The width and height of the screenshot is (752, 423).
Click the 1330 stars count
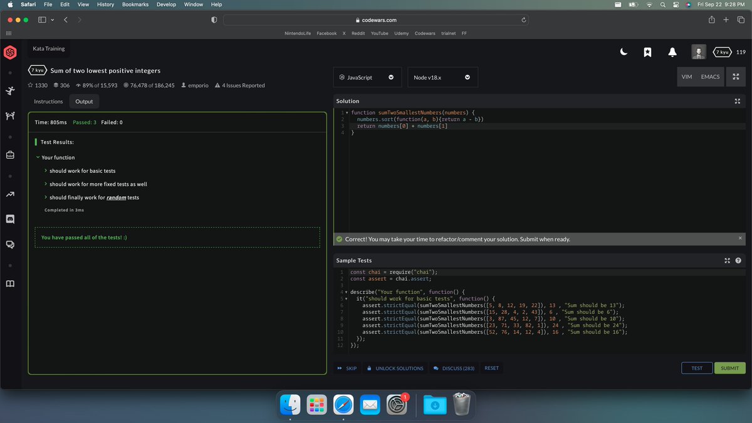pos(38,85)
